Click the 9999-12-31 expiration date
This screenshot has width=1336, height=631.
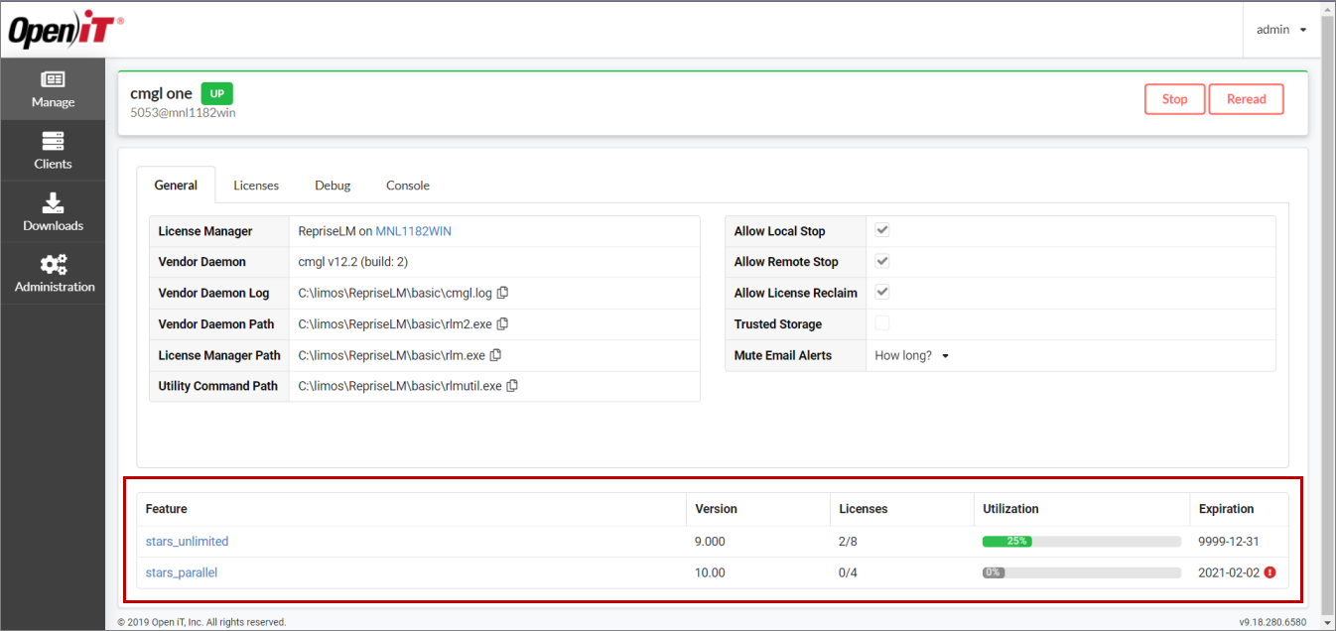(1229, 542)
